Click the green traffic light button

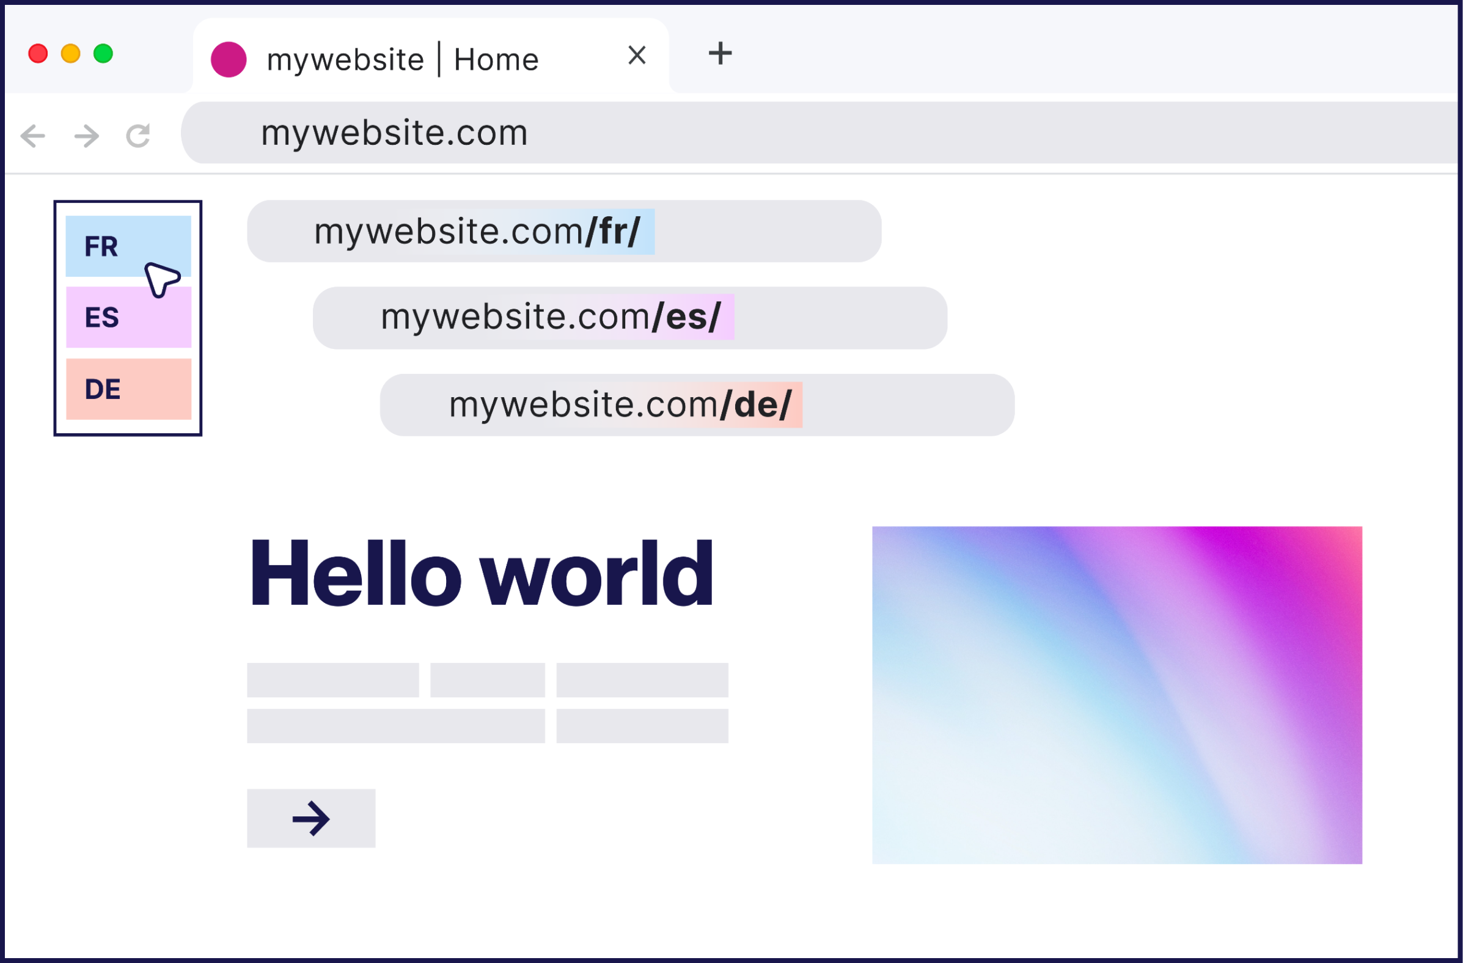coord(103,54)
